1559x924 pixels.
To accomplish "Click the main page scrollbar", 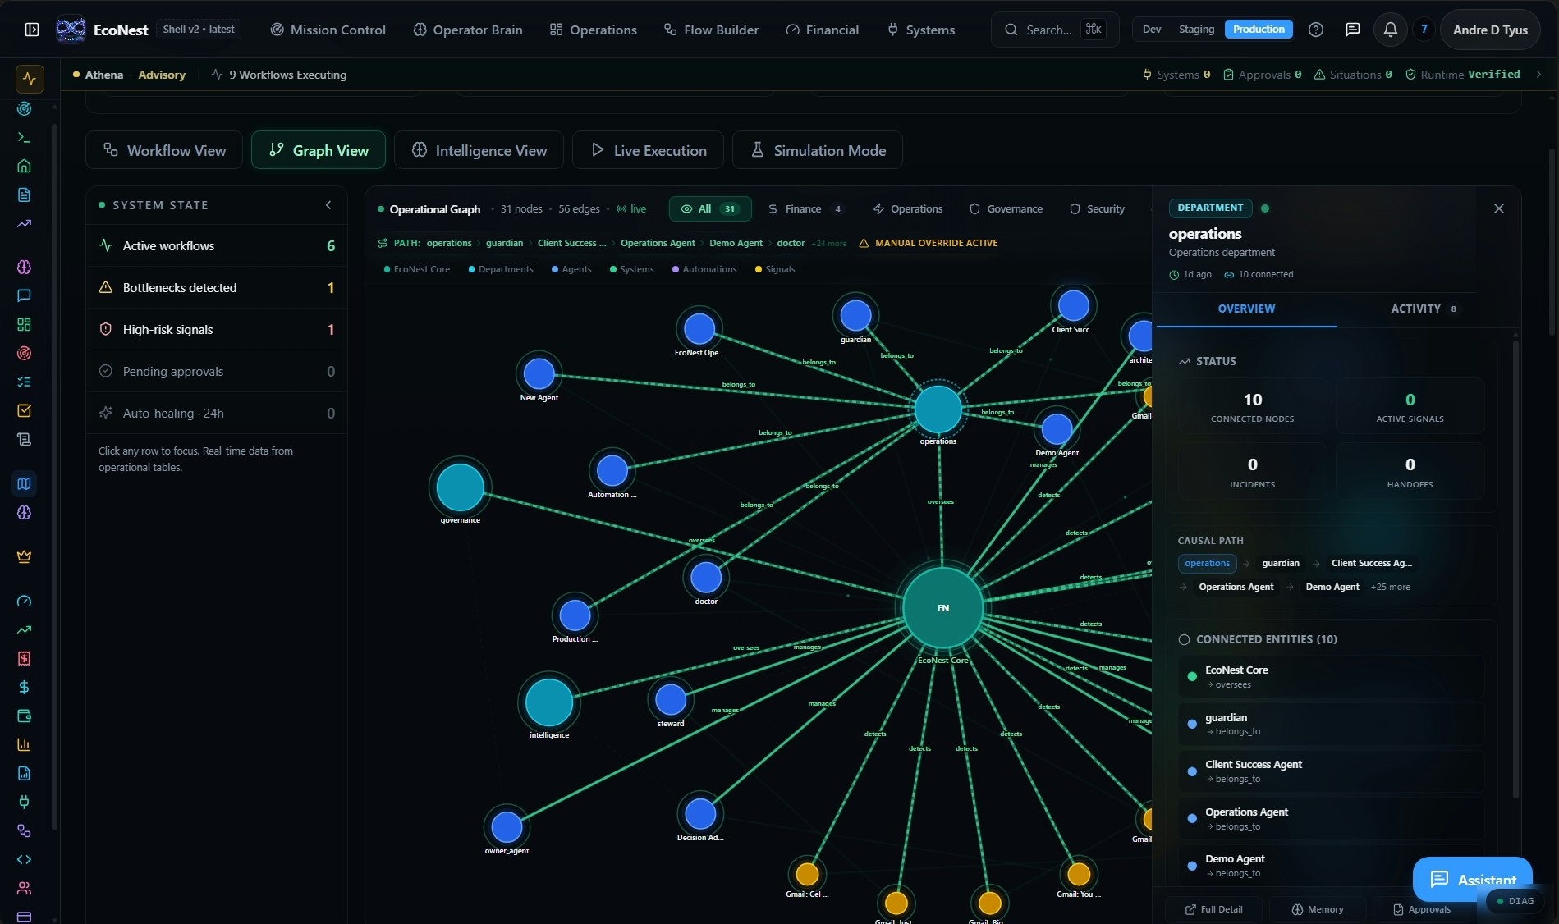I will [x=1551, y=241].
